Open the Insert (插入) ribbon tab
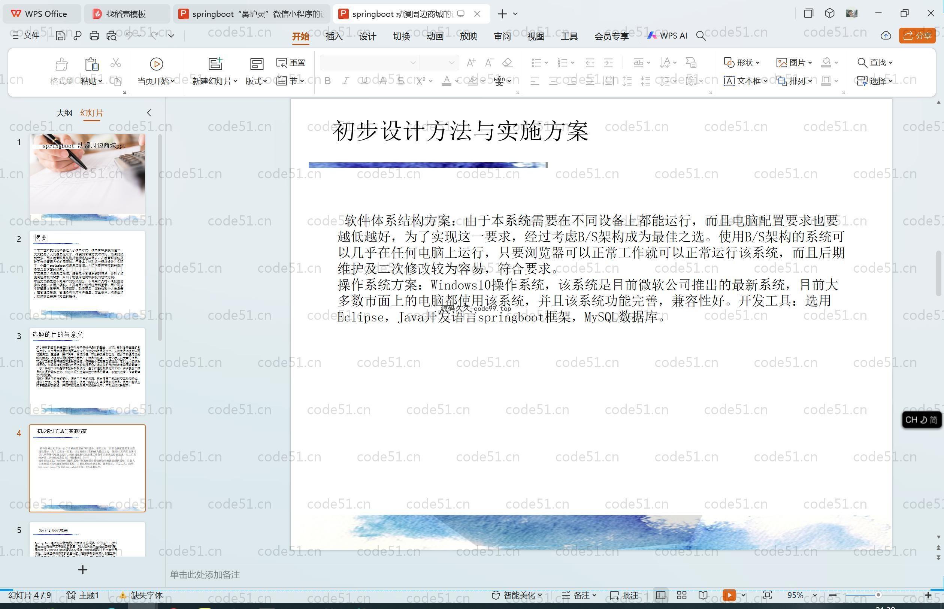Viewport: 944px width, 609px height. tap(334, 36)
